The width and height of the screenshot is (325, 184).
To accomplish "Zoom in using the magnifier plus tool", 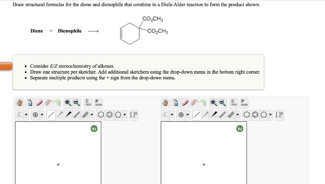I will coord(67,102).
